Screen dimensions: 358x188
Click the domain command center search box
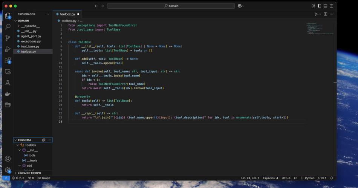pos(171,6)
